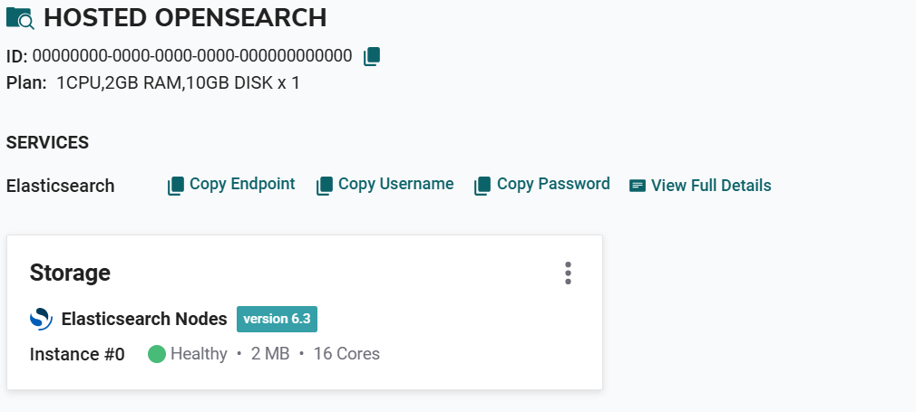
Task: Open View Full Details link
Action: (711, 186)
